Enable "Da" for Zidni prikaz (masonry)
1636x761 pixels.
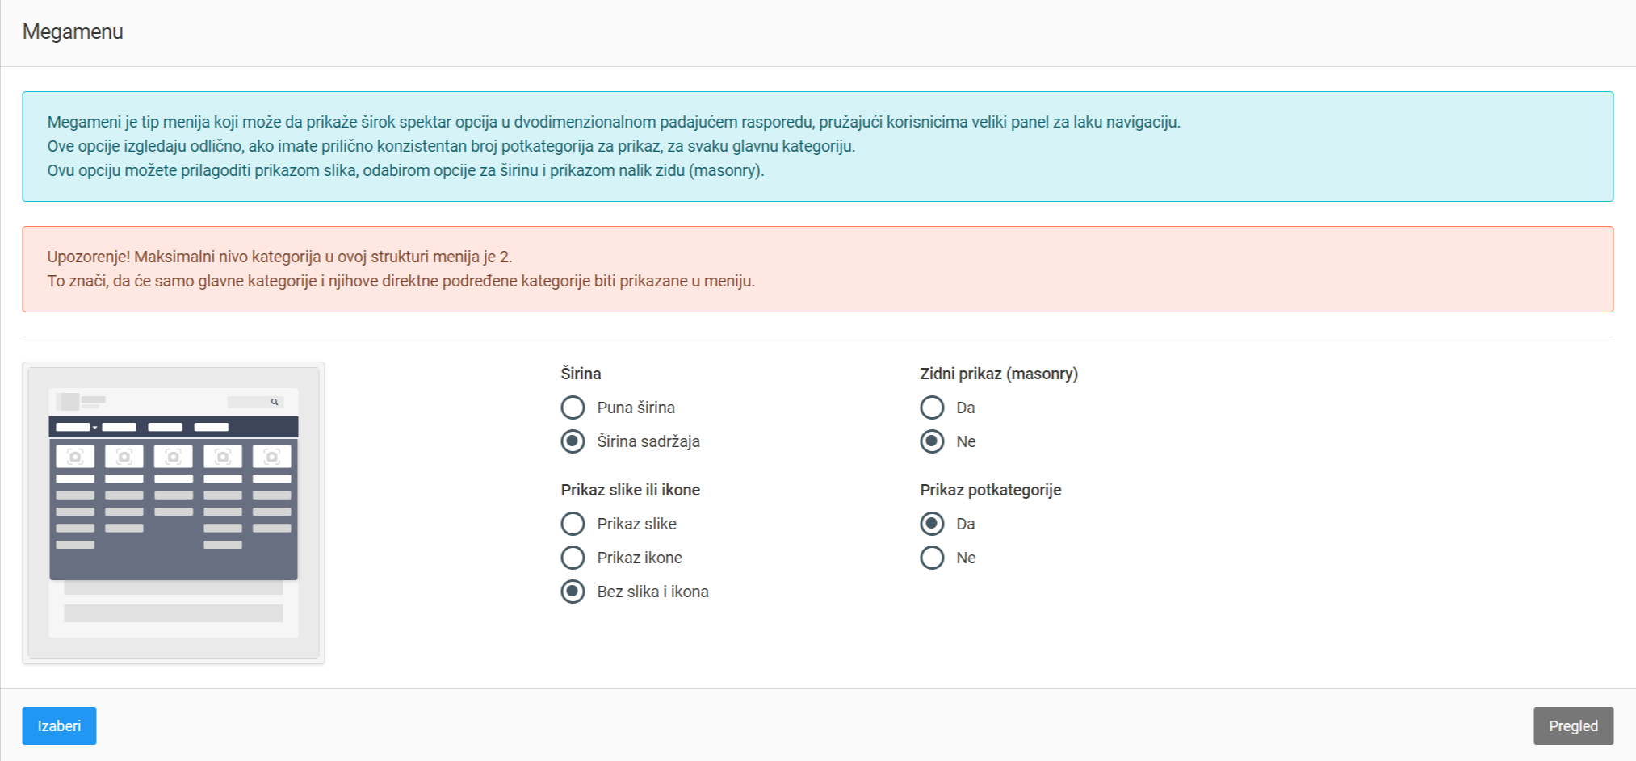click(933, 408)
